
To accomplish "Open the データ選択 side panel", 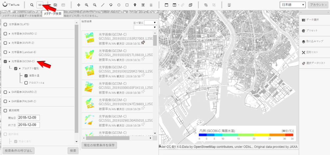I will 315,20.
